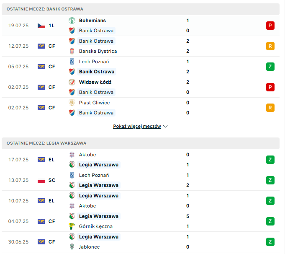Click the Piast Gliwice club crest

coord(72,103)
